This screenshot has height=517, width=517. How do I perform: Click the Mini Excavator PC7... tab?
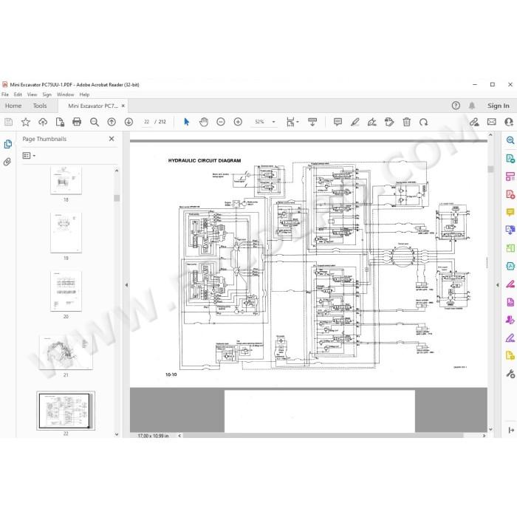92,106
